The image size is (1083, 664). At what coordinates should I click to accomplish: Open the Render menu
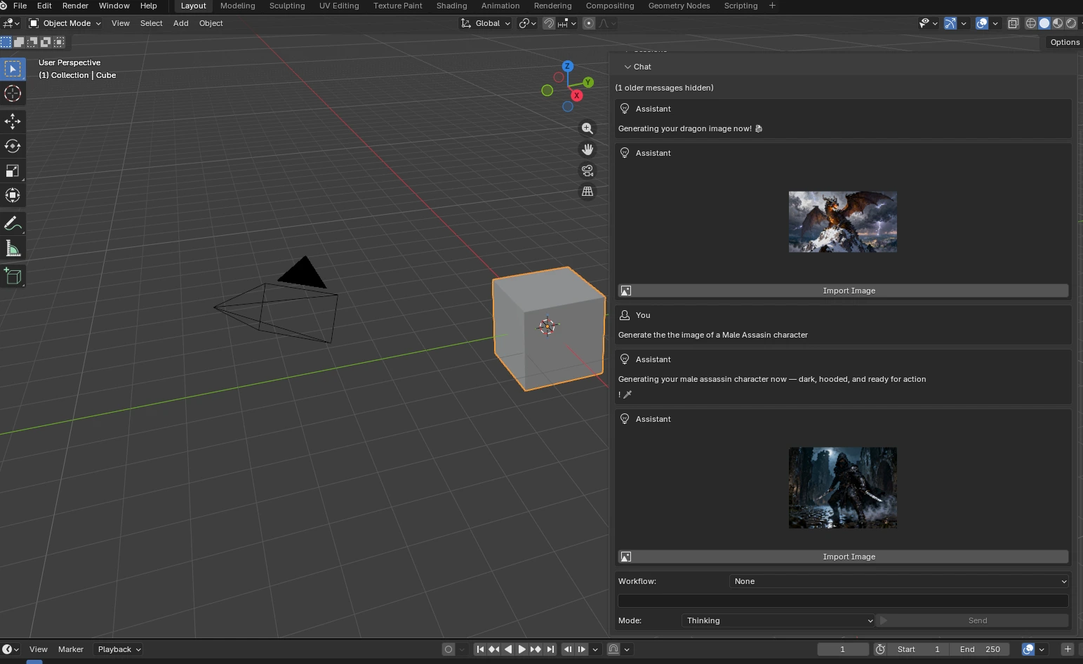[x=75, y=6]
